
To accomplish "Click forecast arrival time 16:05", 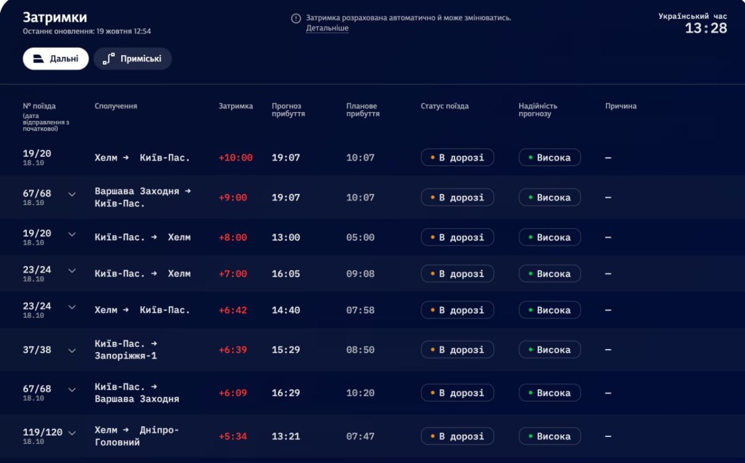I will coord(286,274).
